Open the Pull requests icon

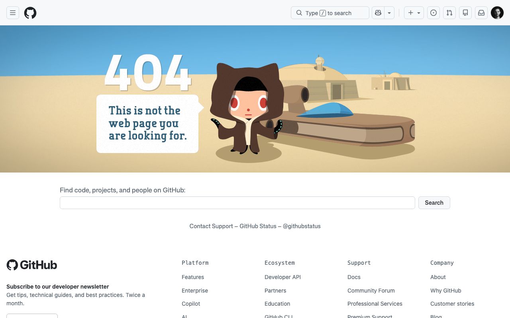tap(449, 13)
